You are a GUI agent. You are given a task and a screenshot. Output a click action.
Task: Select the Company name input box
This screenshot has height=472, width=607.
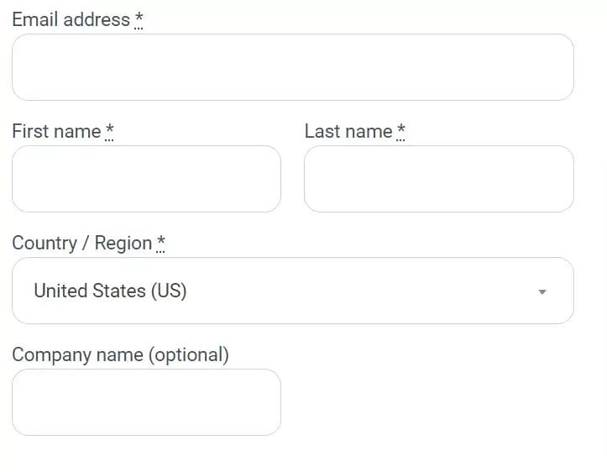(146, 402)
